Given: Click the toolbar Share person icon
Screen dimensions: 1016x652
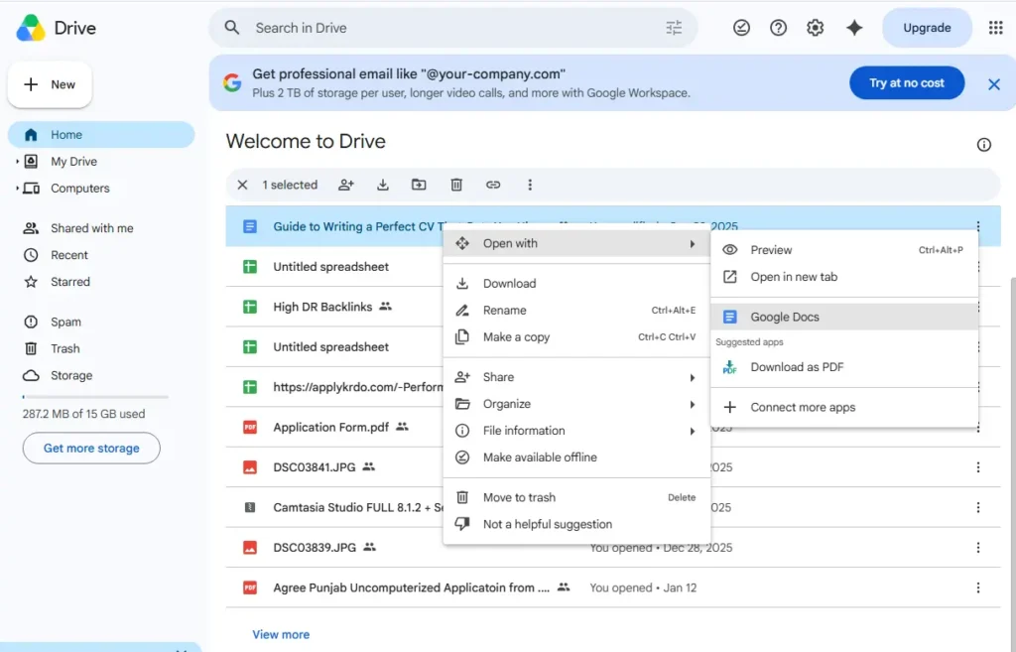Looking at the screenshot, I should tap(346, 185).
